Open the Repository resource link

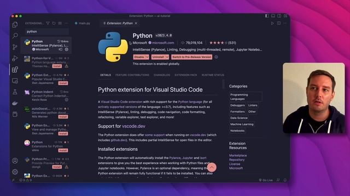coord(237,160)
